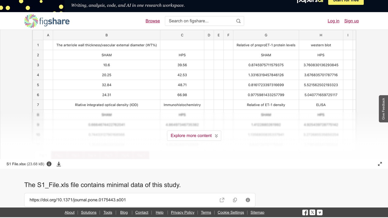Click the search magnifier icon
The image size is (388, 218).
[x=238, y=21]
